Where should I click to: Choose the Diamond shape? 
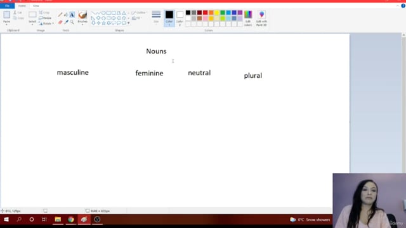[98, 18]
